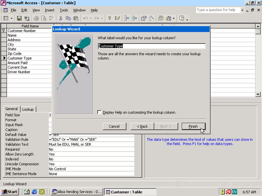Toggle the Primary Key icon
Viewport: 262px width, 196px height.
(x=110, y=18)
